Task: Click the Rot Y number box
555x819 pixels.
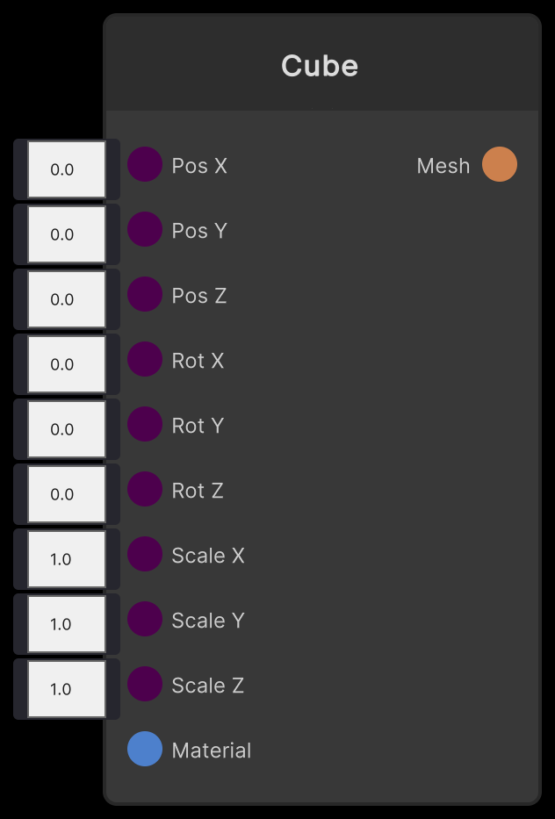Action: coord(66,429)
